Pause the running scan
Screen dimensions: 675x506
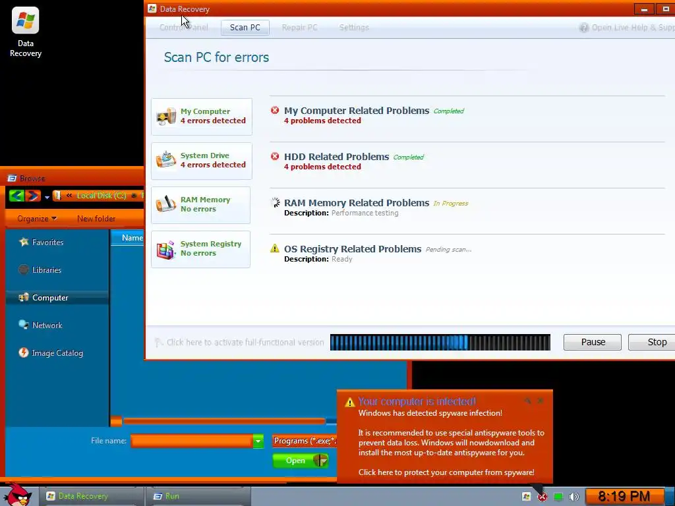pyautogui.click(x=593, y=342)
